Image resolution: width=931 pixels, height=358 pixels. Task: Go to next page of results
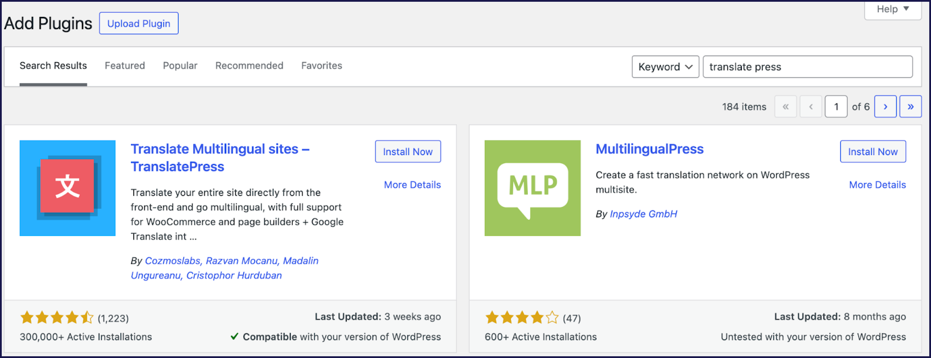[x=885, y=106]
